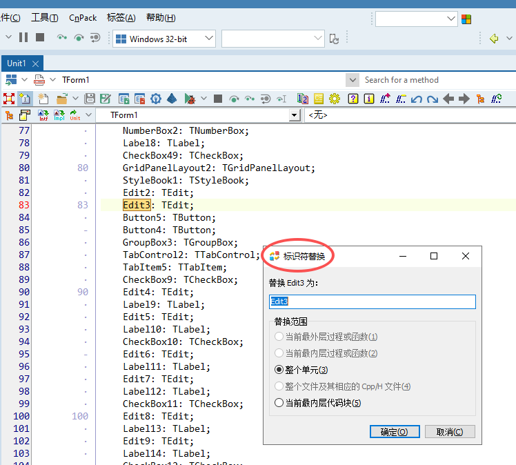Switch to the Unit1 tab
The height and width of the screenshot is (465, 516).
(x=16, y=63)
